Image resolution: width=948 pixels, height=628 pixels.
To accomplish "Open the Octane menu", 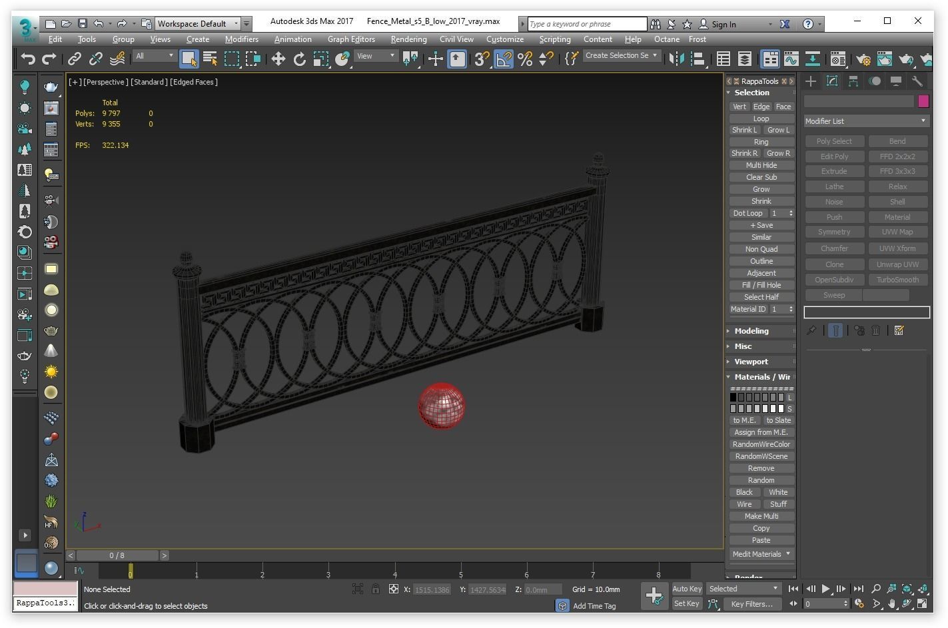I will coord(666,39).
